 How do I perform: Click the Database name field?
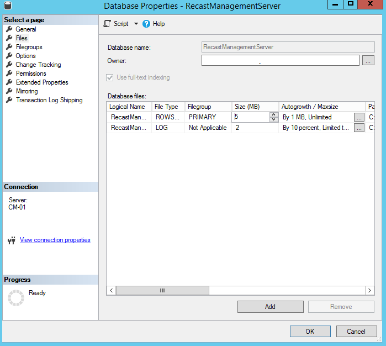point(288,47)
